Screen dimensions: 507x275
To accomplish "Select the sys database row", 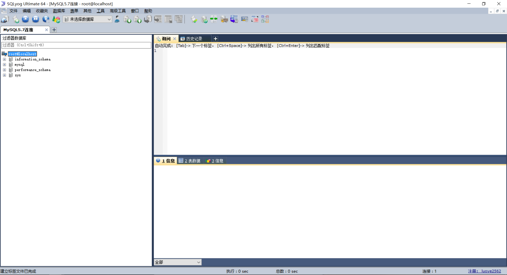I will [18, 75].
